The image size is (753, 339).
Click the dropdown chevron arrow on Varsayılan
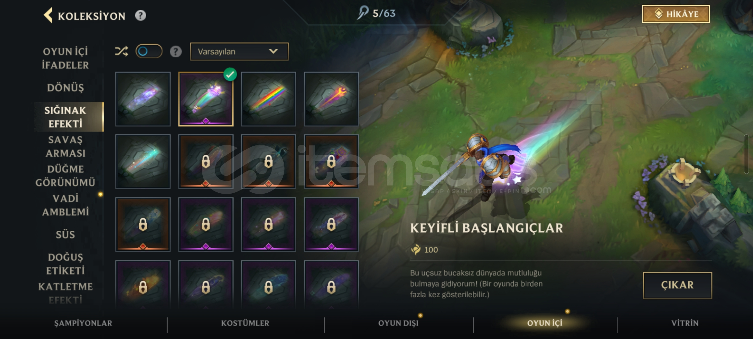pyautogui.click(x=273, y=51)
